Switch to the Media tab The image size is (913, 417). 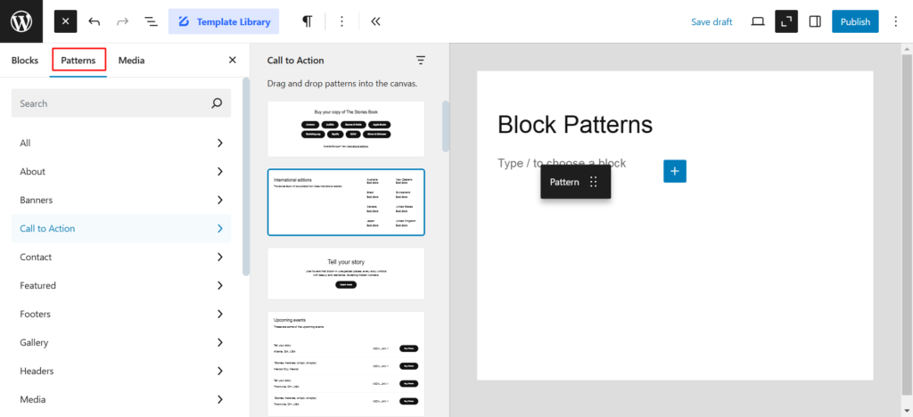pyautogui.click(x=132, y=60)
